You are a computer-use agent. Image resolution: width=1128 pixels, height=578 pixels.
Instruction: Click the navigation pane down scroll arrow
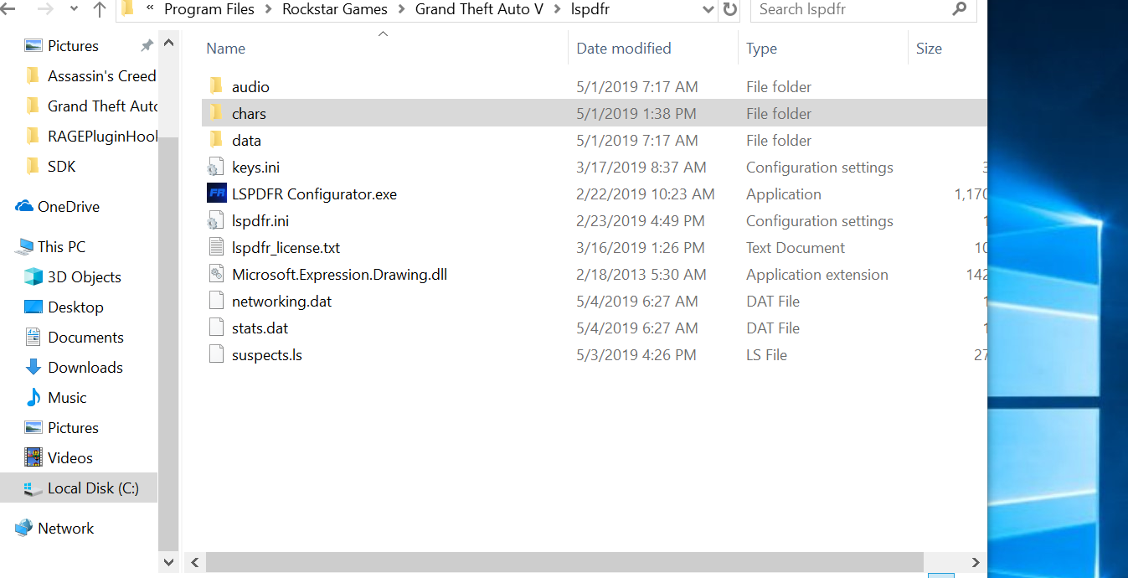pos(168,561)
